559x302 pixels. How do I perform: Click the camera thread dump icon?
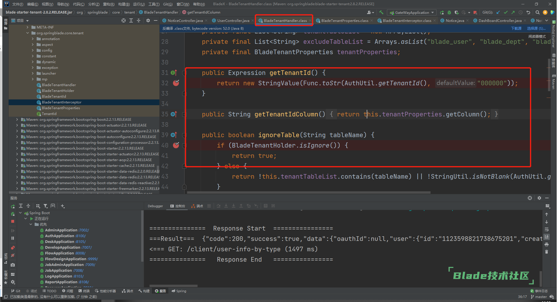(13, 265)
